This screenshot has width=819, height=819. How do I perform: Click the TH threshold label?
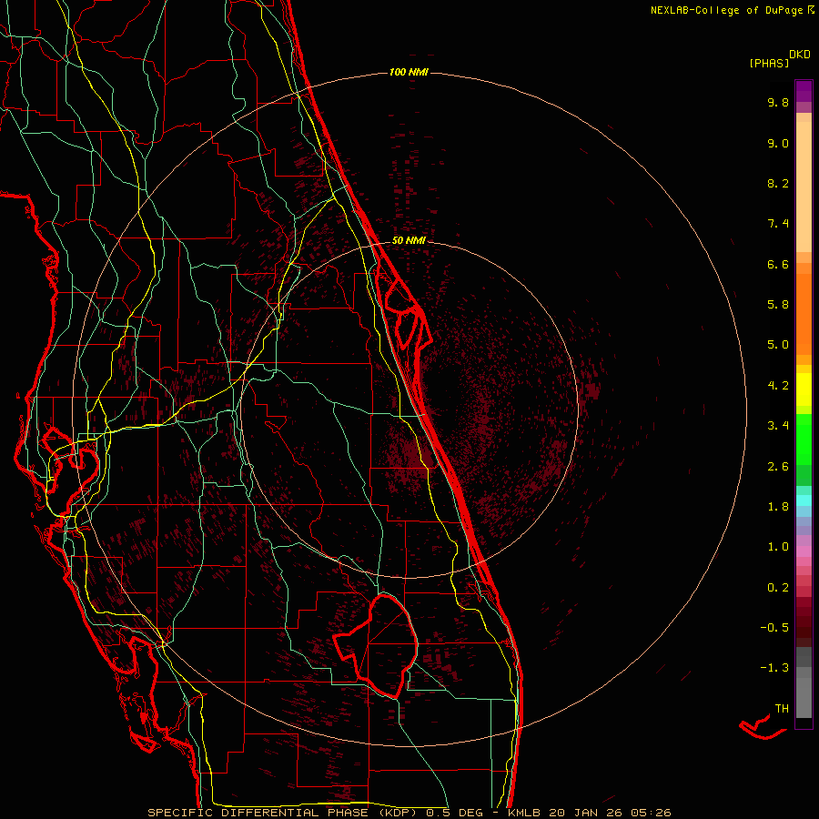[x=781, y=708]
